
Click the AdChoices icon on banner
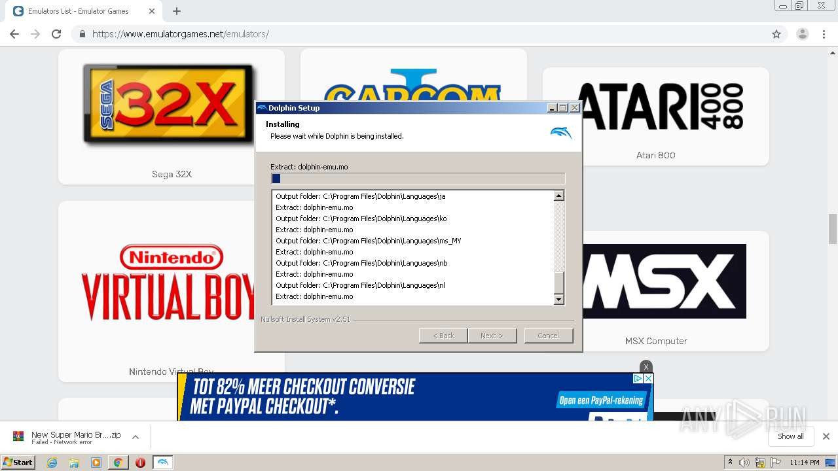point(638,378)
